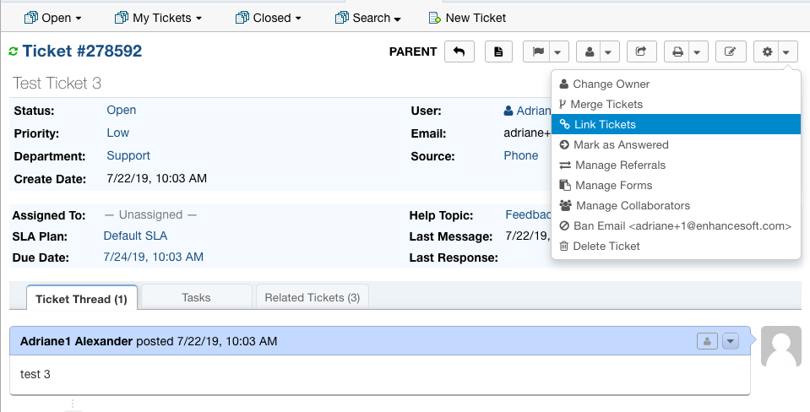Click the document note icon in ticket toolbar

(498, 52)
